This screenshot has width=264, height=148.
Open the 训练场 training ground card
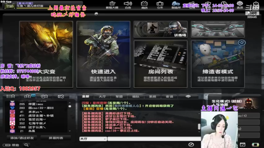(x=160, y=29)
